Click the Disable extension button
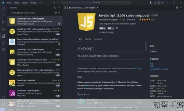Viewport: 184px width, 111px height. coord(101,28)
